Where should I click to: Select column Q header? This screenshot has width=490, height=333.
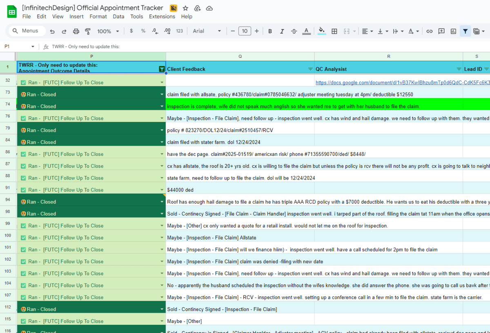(x=240, y=56)
